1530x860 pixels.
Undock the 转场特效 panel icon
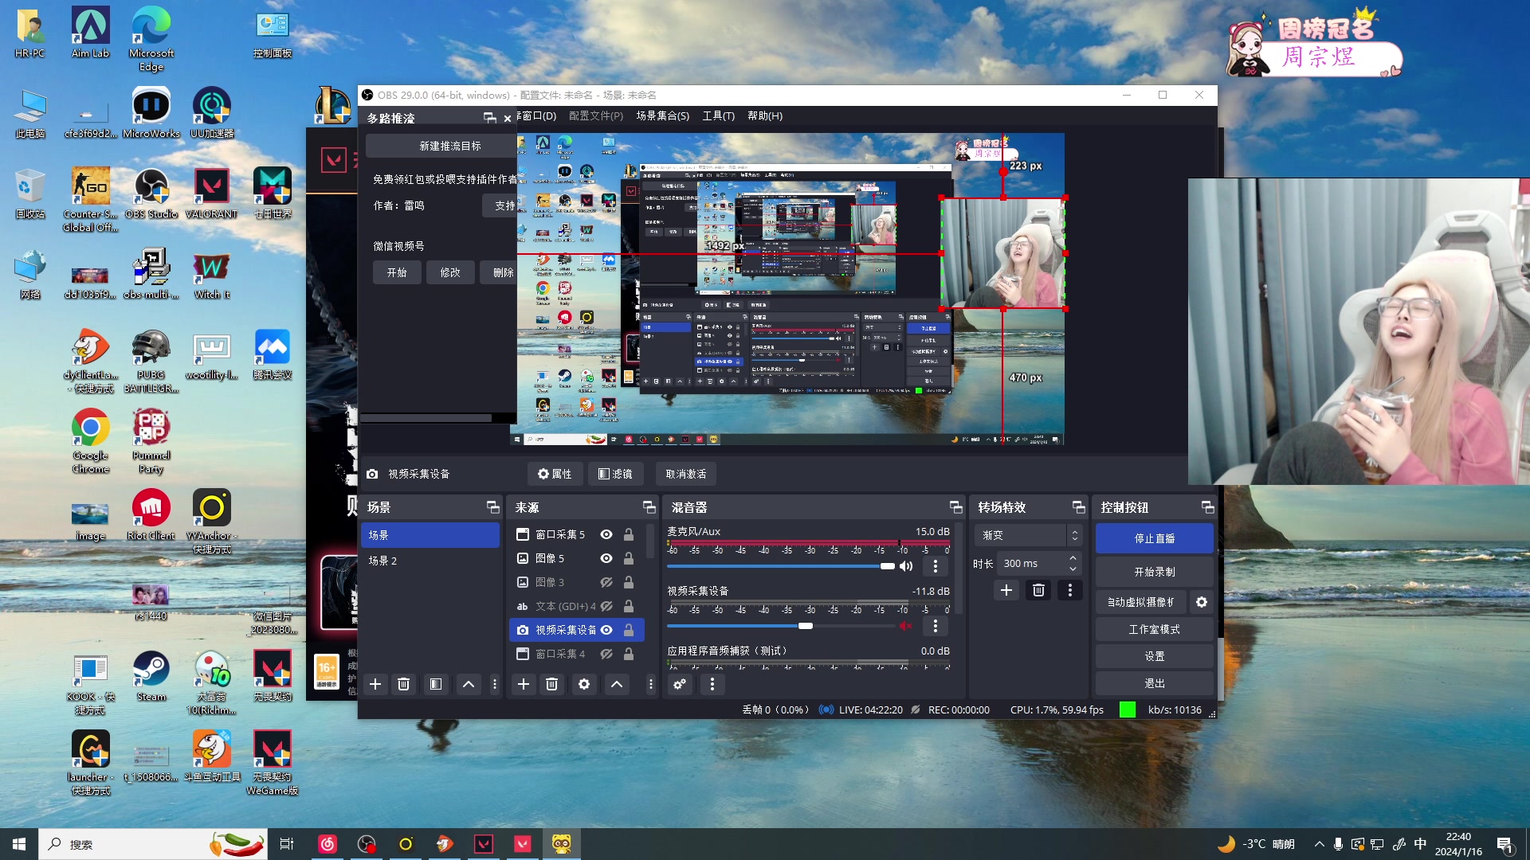[x=1078, y=507]
